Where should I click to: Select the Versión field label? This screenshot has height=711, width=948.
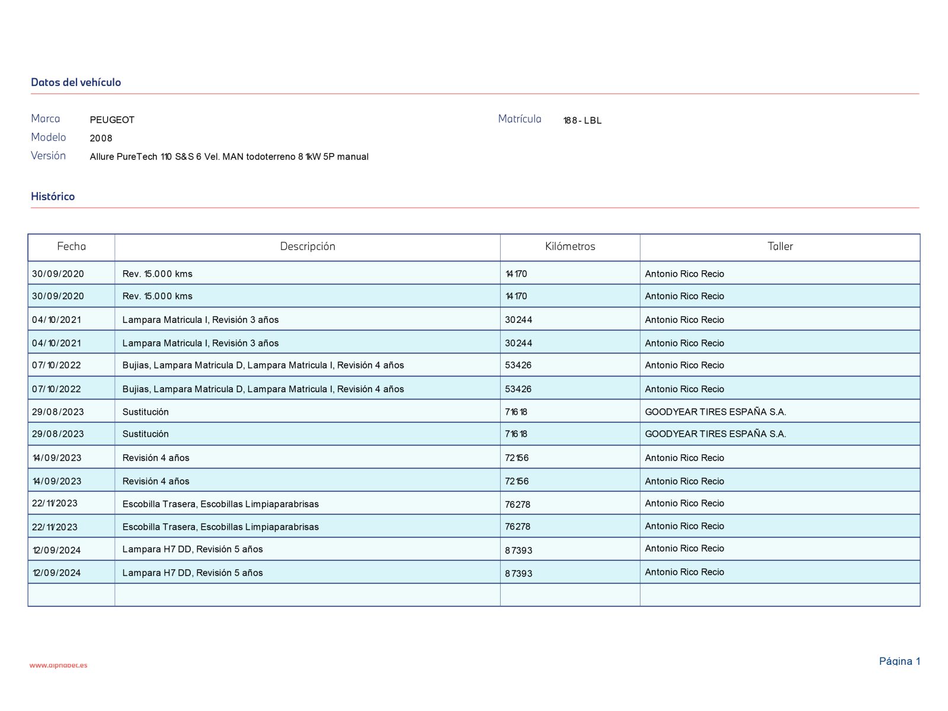click(48, 156)
